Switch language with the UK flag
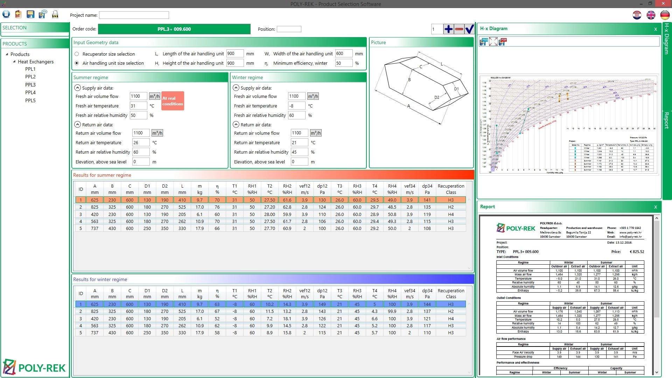This screenshot has height=378, width=672. point(651,15)
